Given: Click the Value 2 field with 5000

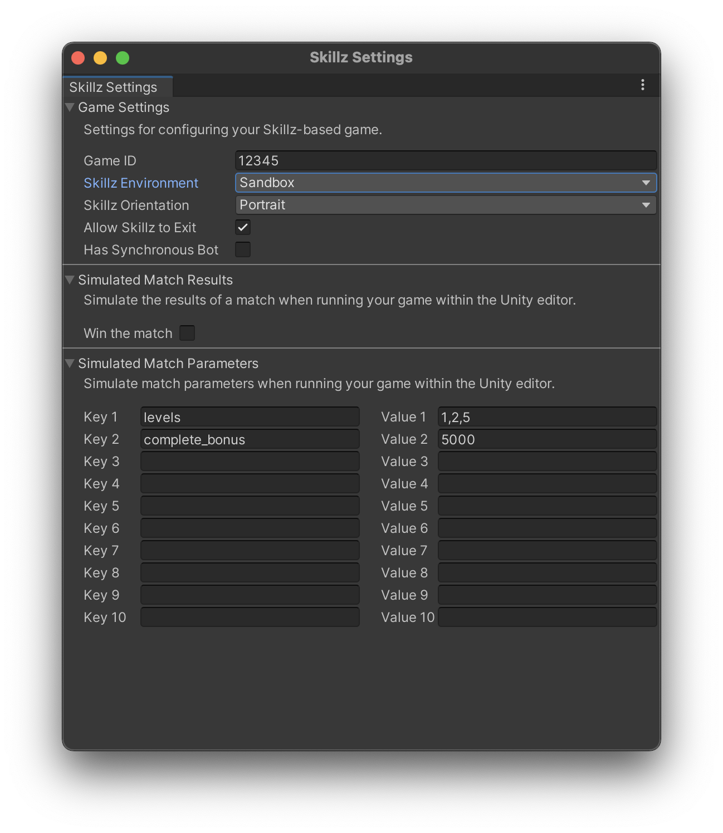Looking at the screenshot, I should coord(547,439).
